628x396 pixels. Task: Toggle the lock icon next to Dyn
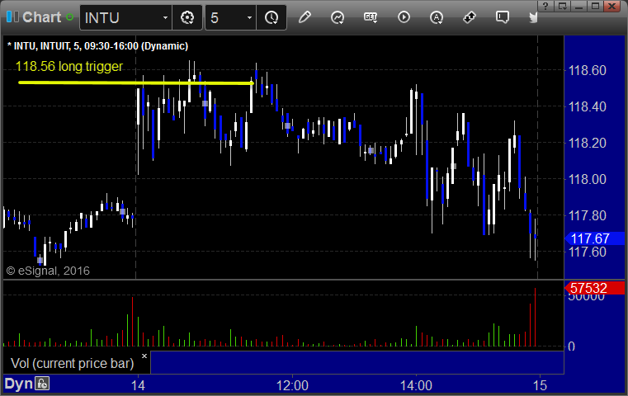click(42, 384)
